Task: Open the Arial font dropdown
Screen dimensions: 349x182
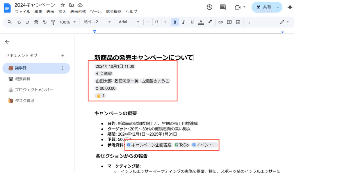Action: (129, 22)
